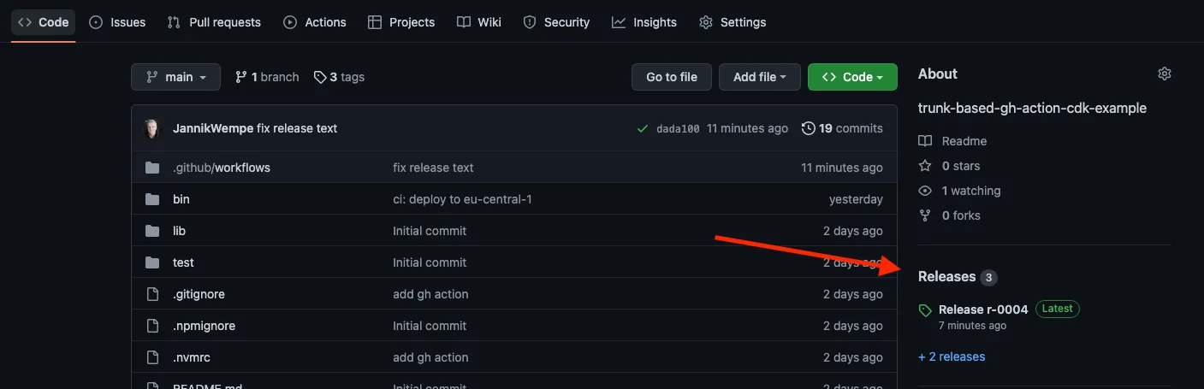Click JannikWempe's avatar thumbnail
The width and height of the screenshot is (1204, 389).
[152, 128]
